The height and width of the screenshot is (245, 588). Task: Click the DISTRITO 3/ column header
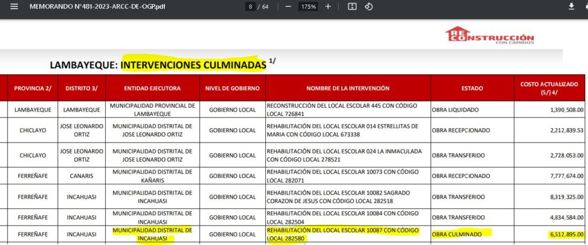pos(82,88)
